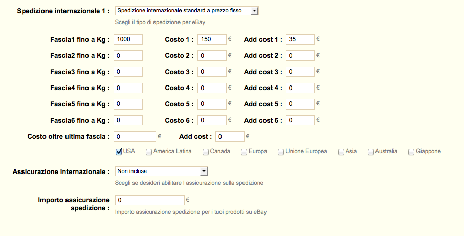Image resolution: width=464 pixels, height=236 pixels.
Task: Click the Add cost 1 field
Action: 300,39
